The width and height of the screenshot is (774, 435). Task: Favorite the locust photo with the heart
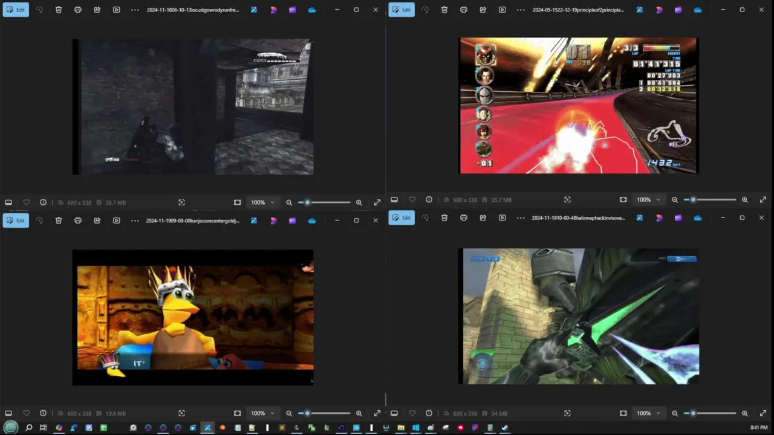pos(27,202)
